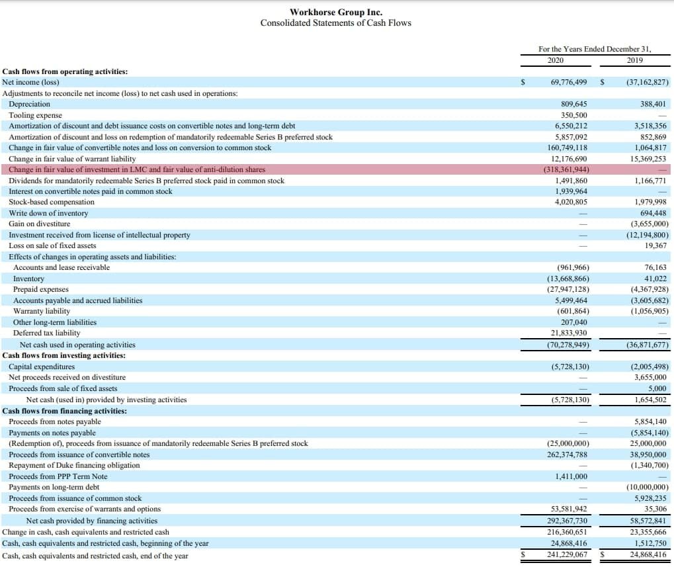Click the Proceeds from sale of fixed assets value 5,000

[x=657, y=388]
